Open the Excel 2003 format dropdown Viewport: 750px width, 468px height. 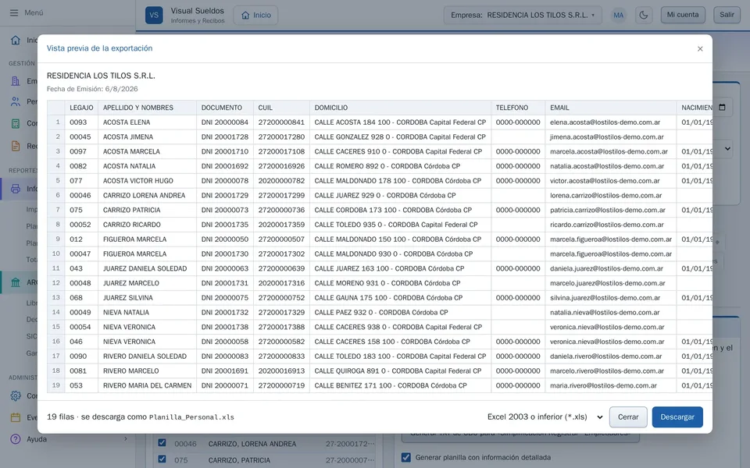pos(545,417)
